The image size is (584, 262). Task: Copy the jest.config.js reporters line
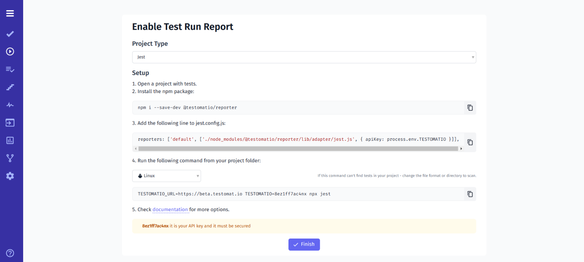point(469,142)
